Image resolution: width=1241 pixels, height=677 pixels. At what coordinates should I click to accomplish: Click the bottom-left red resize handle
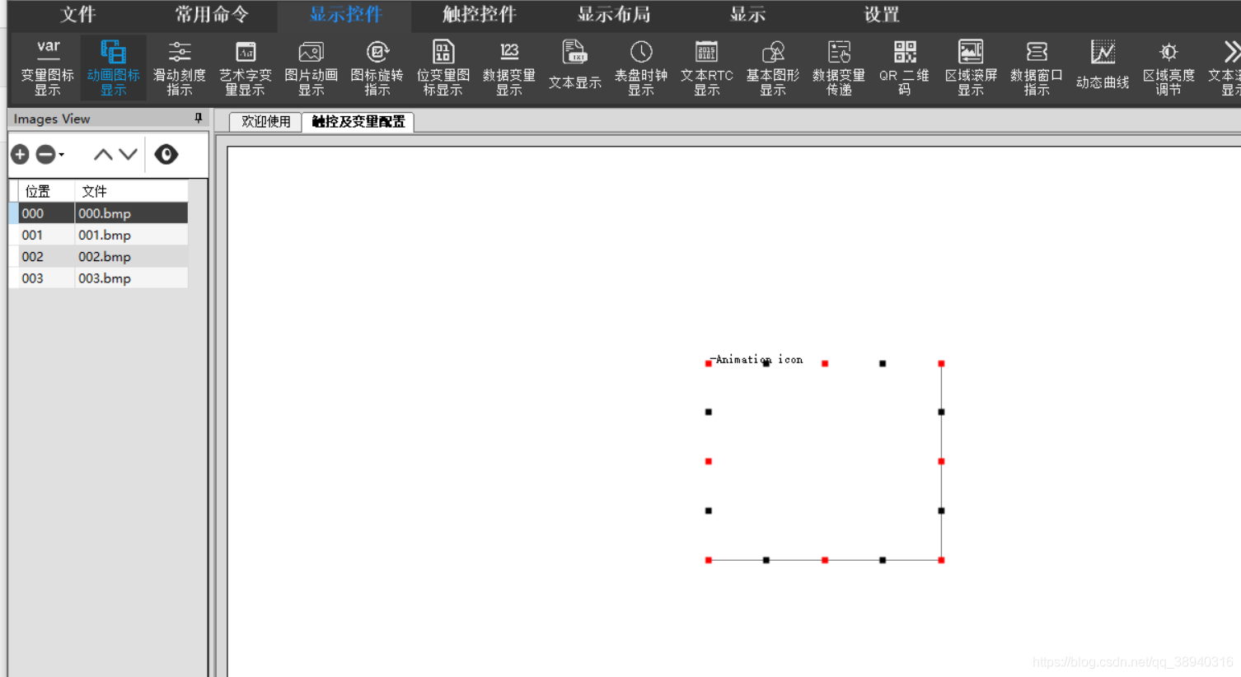[709, 560]
